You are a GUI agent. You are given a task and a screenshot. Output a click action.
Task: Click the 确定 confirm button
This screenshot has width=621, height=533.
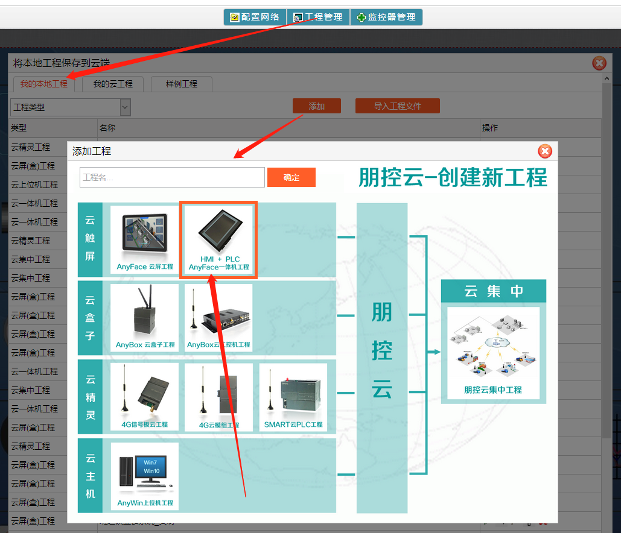click(x=291, y=177)
